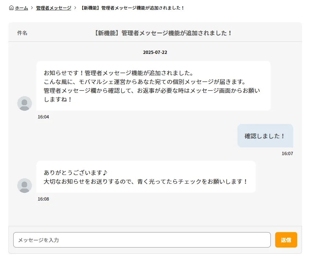Select the ありがとうございます♪ message bubble

coord(146,177)
